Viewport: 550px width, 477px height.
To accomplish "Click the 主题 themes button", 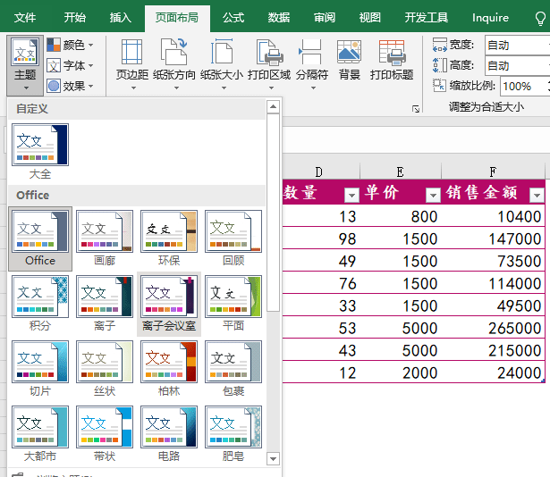I will [25, 63].
